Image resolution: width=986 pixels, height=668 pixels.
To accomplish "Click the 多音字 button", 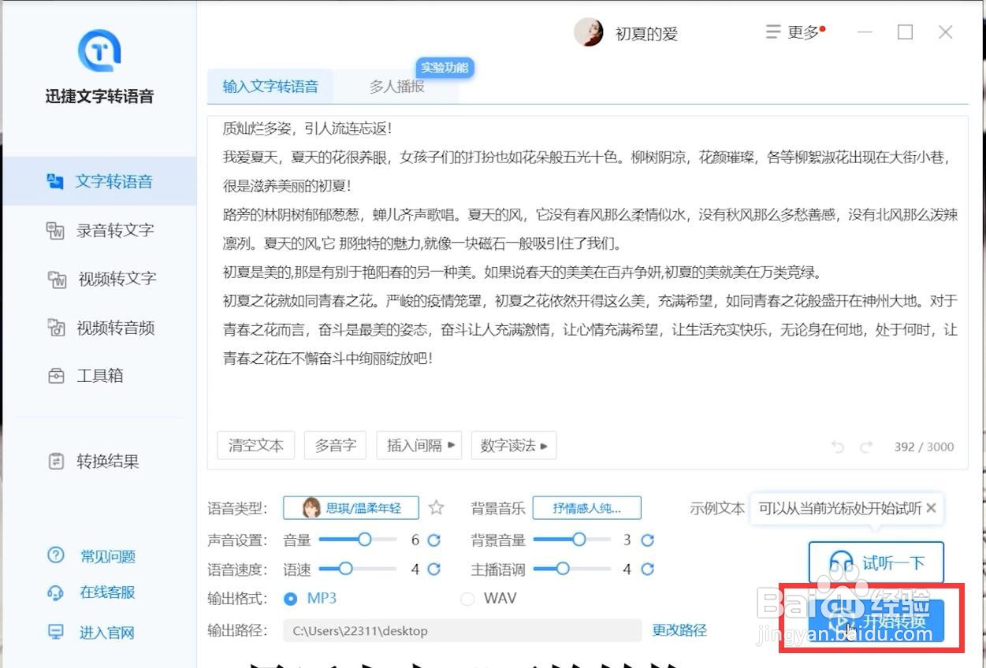I will click(335, 445).
